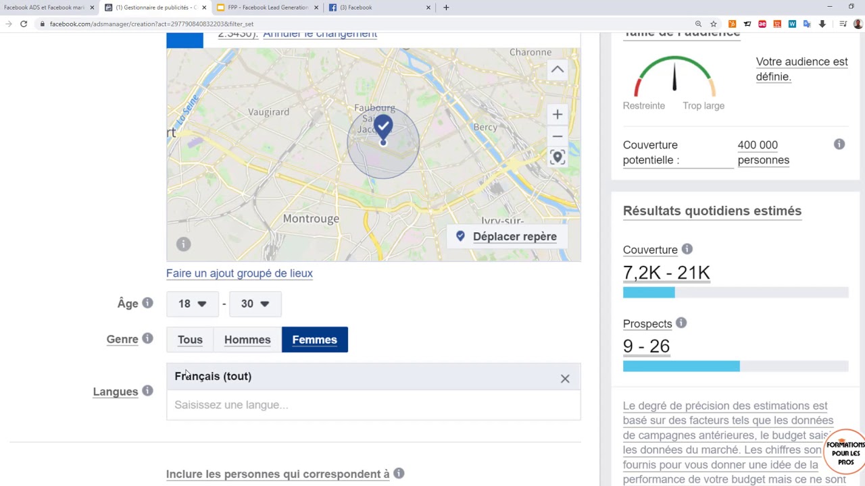Select the Tous gender option

click(190, 340)
